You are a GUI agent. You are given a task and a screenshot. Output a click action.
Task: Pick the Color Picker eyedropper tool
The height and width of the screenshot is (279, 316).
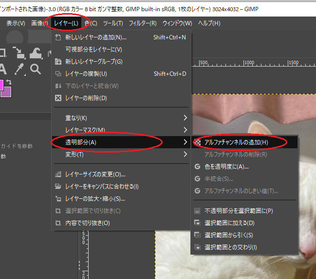pos(20,69)
